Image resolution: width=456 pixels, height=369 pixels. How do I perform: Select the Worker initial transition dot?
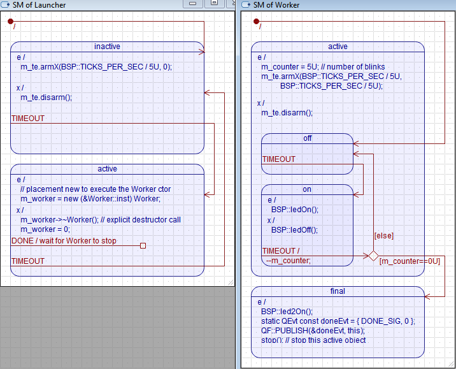point(256,22)
